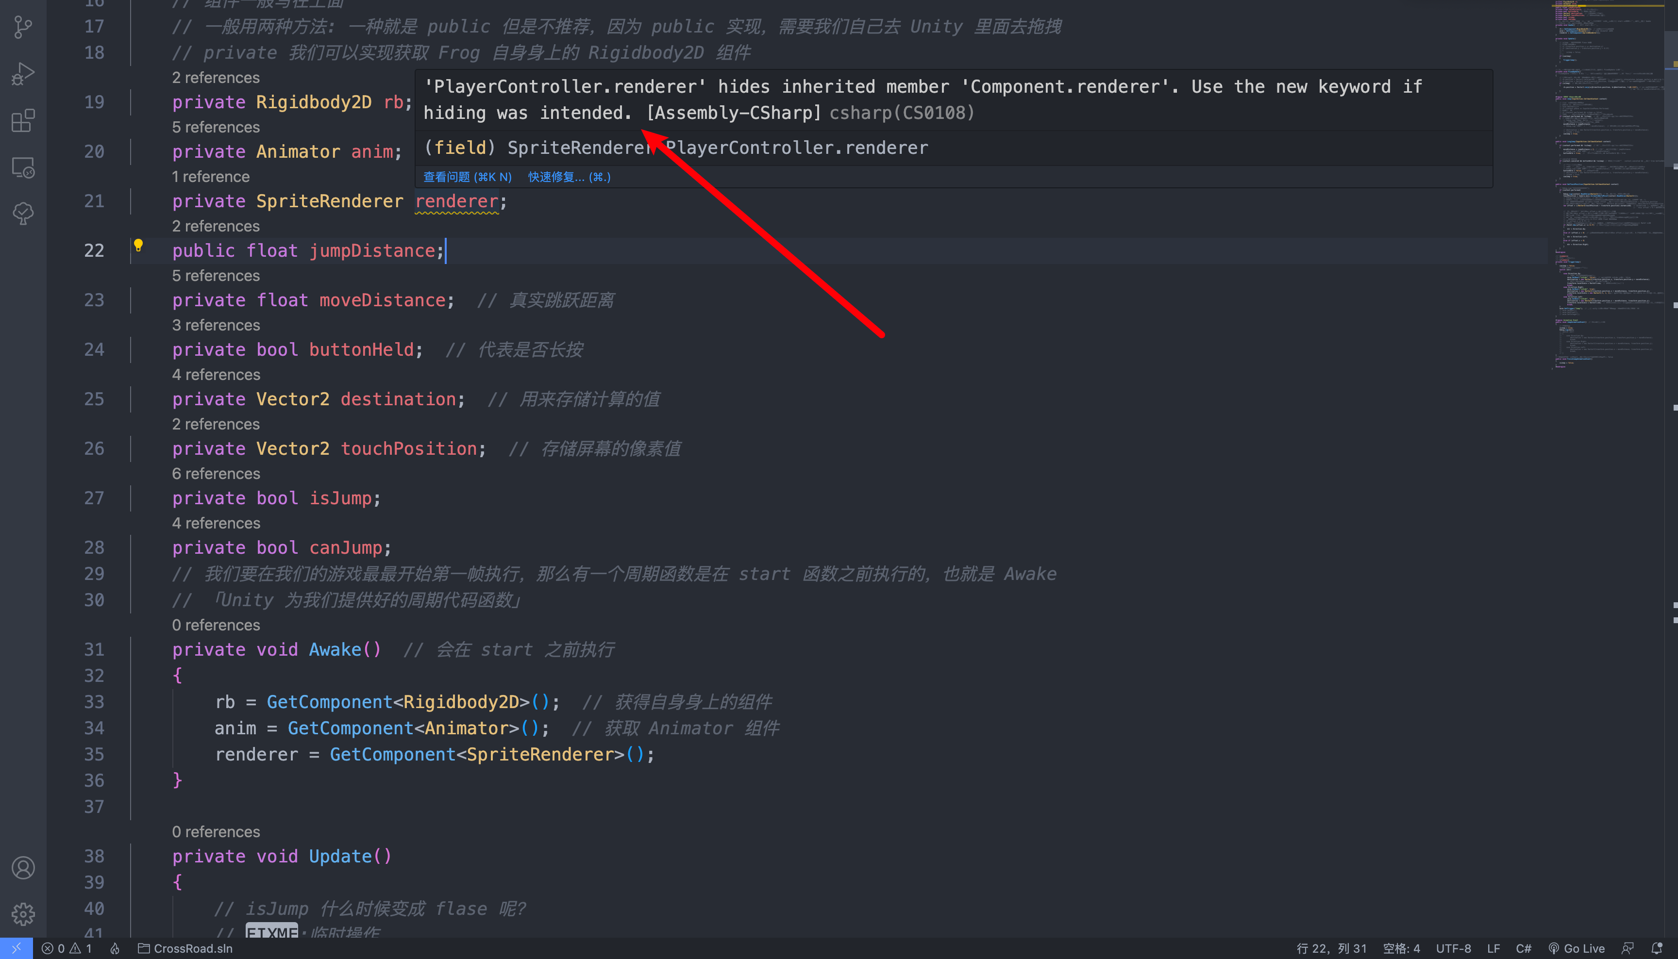
Task: Click the Update method name on line 38
Action: tap(341, 857)
